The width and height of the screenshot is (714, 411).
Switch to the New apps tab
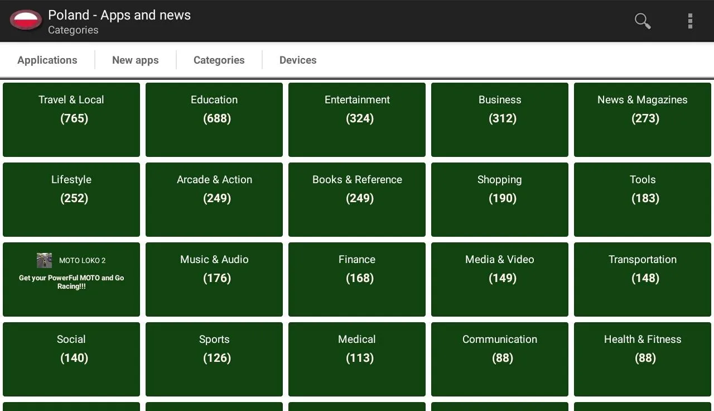pos(136,60)
